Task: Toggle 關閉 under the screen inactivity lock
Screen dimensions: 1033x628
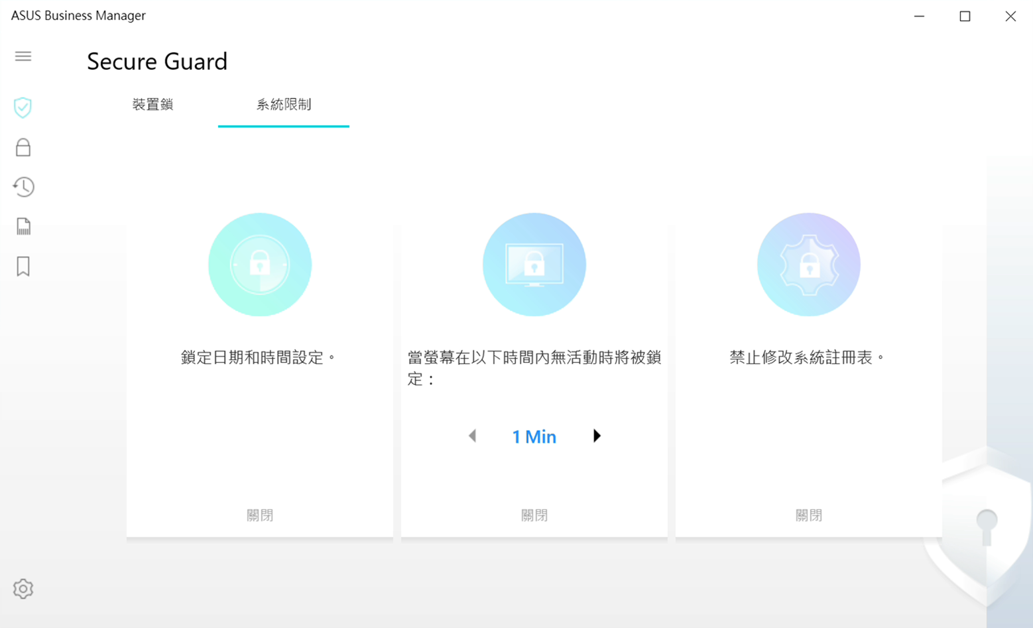Action: (x=534, y=515)
